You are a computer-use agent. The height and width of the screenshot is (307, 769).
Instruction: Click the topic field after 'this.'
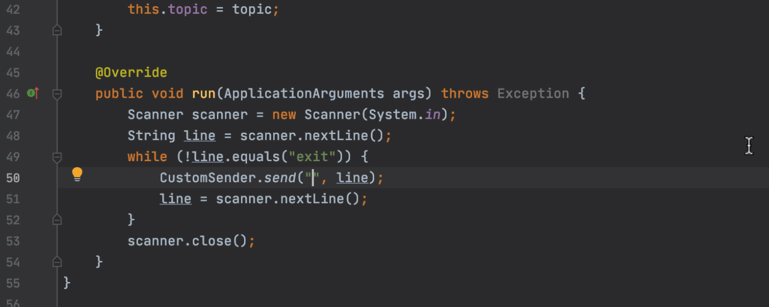(188, 10)
